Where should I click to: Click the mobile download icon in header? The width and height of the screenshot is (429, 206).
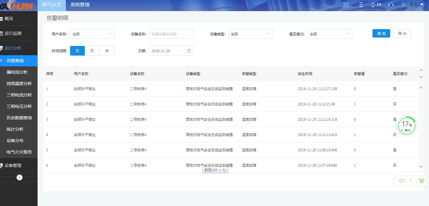click(x=361, y=5)
